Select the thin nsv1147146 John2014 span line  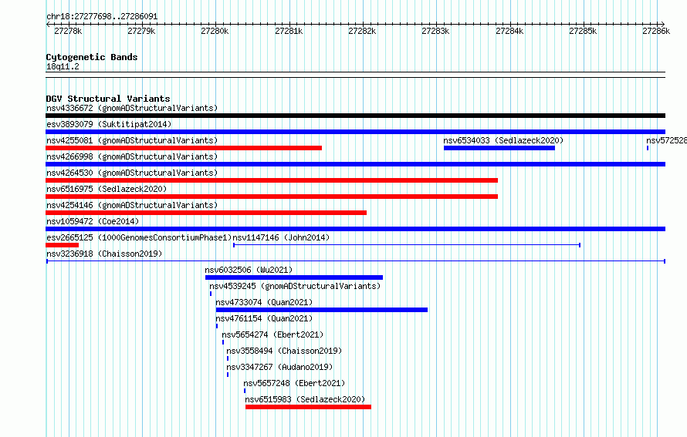point(407,245)
